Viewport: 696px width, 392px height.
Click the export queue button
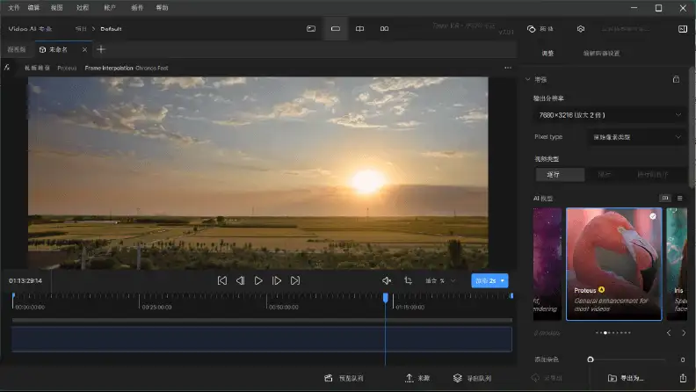[x=472, y=378]
